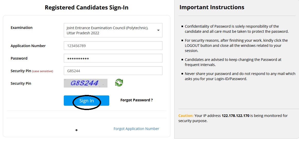This screenshot has width=299, height=141.
Task: Follow the Forgot Application Number link
Action: coord(136,129)
